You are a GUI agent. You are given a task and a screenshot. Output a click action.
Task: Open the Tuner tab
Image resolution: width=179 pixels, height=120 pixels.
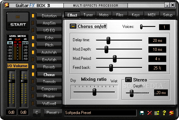tap(88, 15)
